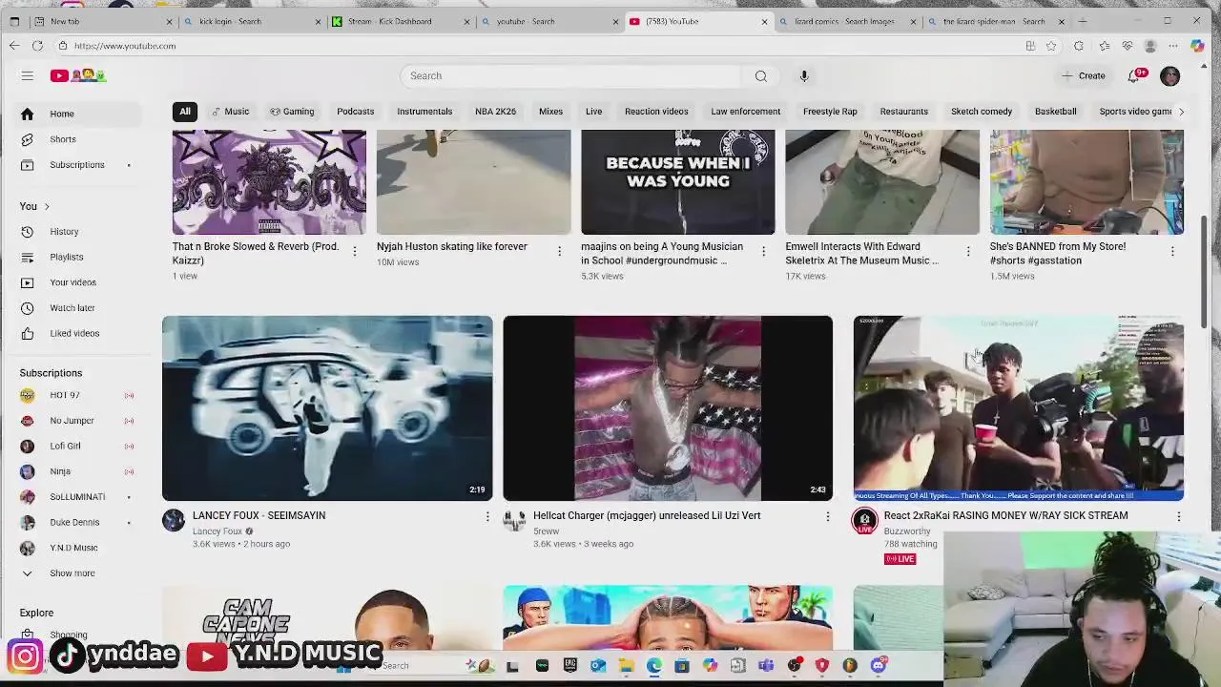Viewport: 1221px width, 687px height.
Task: Reload the browser page
Action: tap(37, 46)
